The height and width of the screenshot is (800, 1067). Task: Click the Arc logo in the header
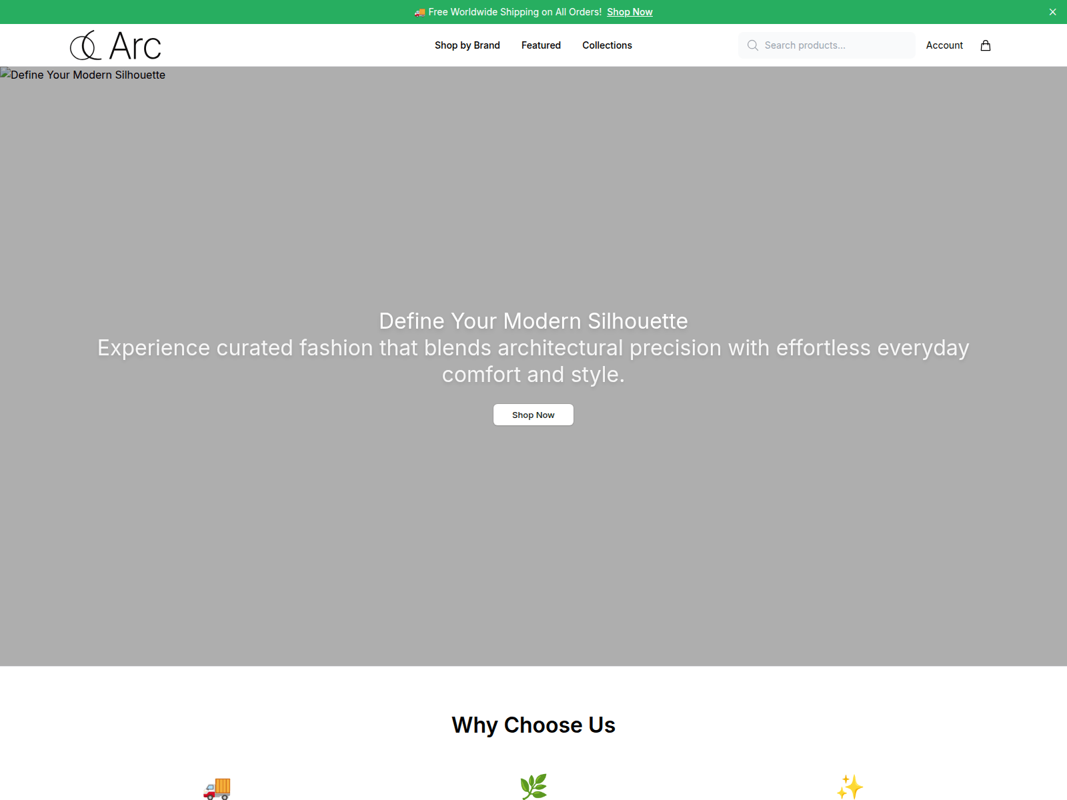tap(115, 45)
